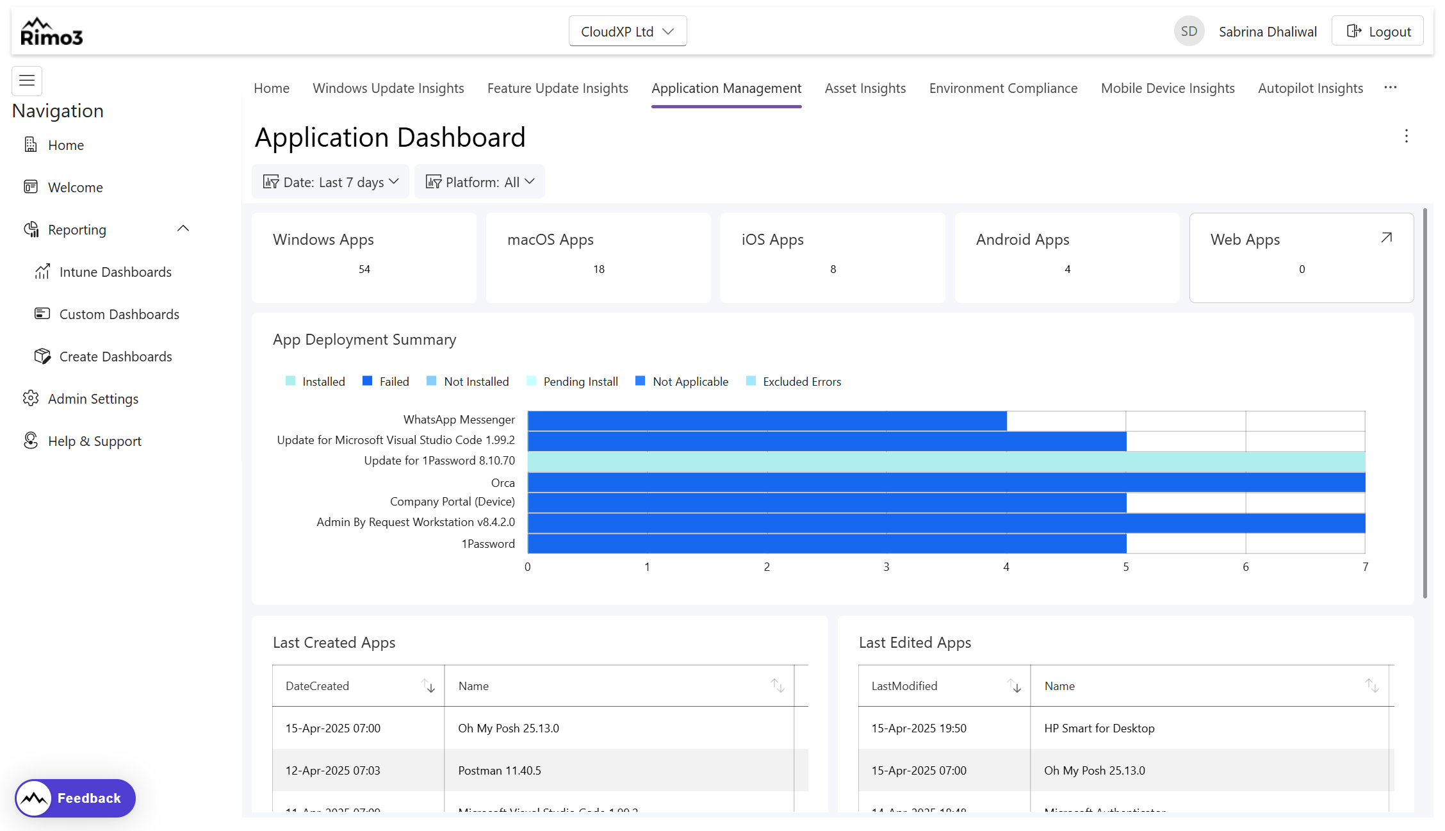This screenshot has height=831, width=1445.
Task: Open the Feedback button
Action: click(x=76, y=798)
